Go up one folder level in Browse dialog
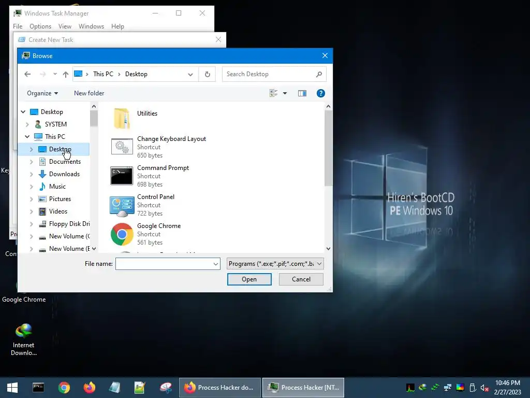The height and width of the screenshot is (398, 530). 66,74
